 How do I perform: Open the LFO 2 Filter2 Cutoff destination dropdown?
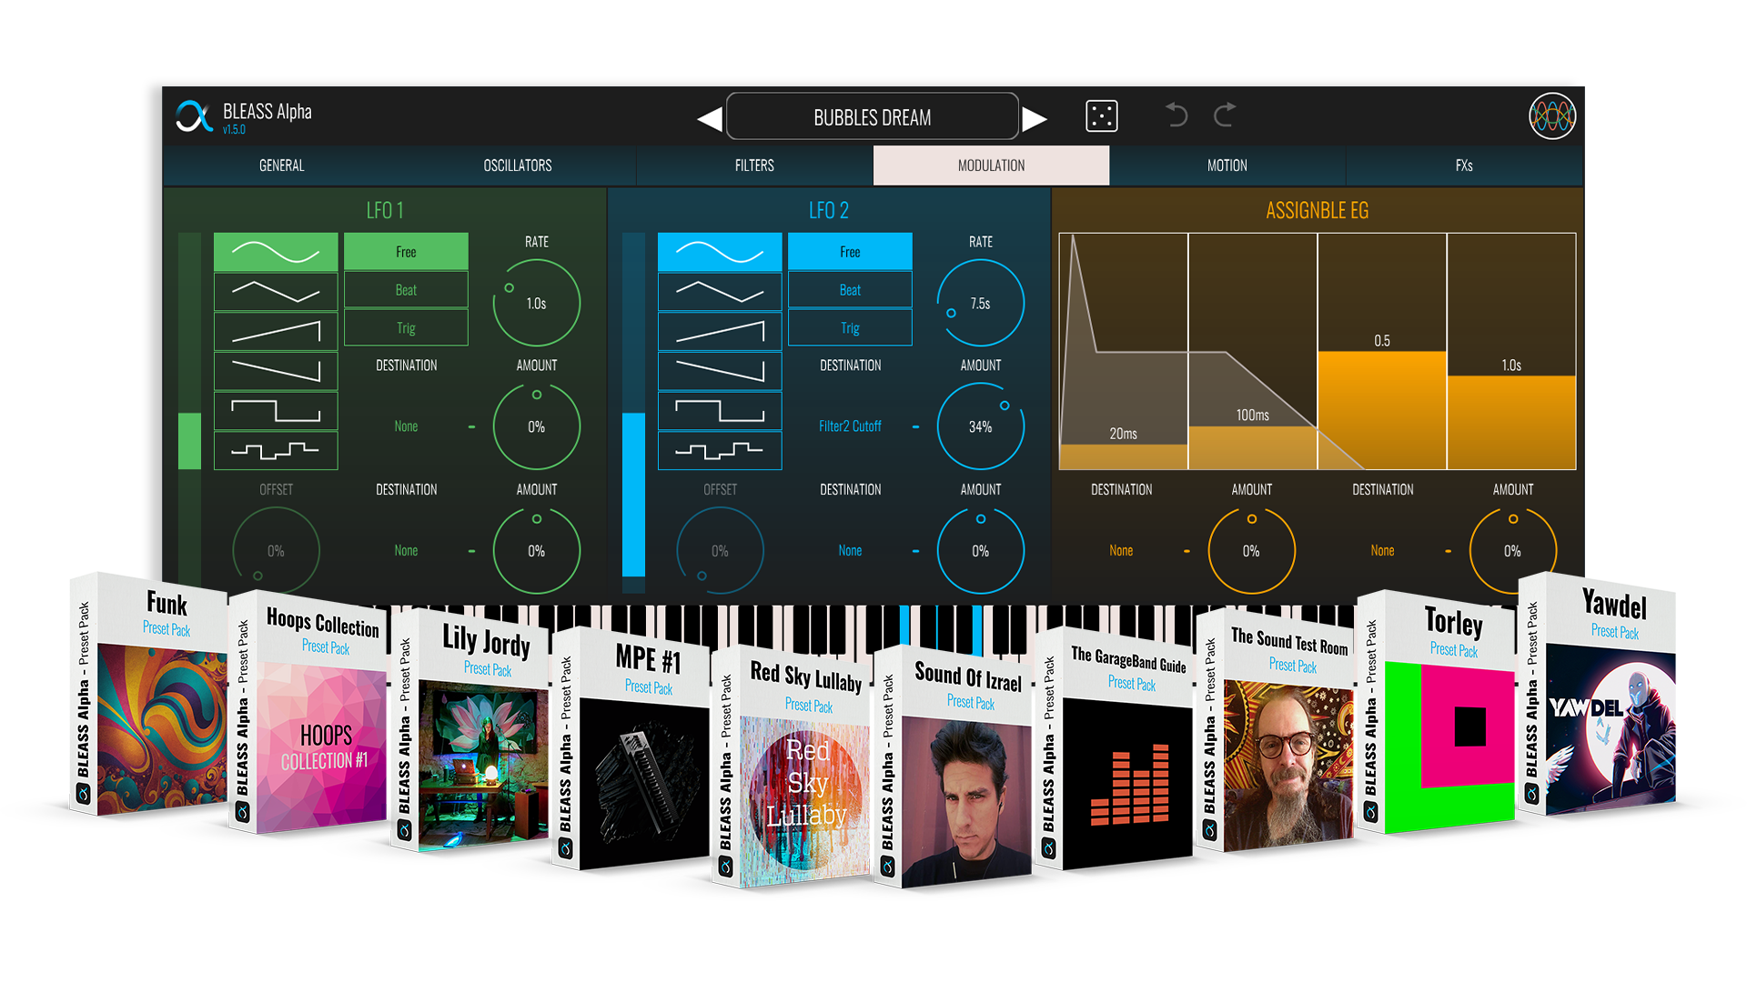tap(850, 426)
